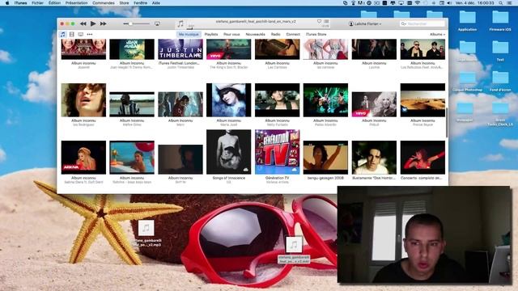Open the Nouveautés tab
518x291 pixels.
[256, 34]
